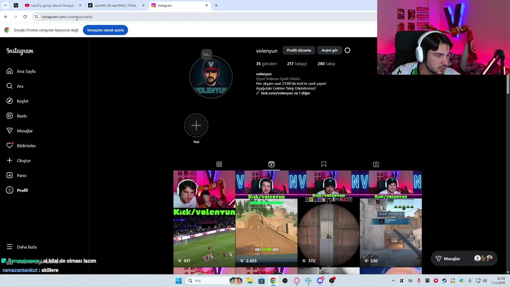Close the Instagram browser tab

[x=206, y=6]
